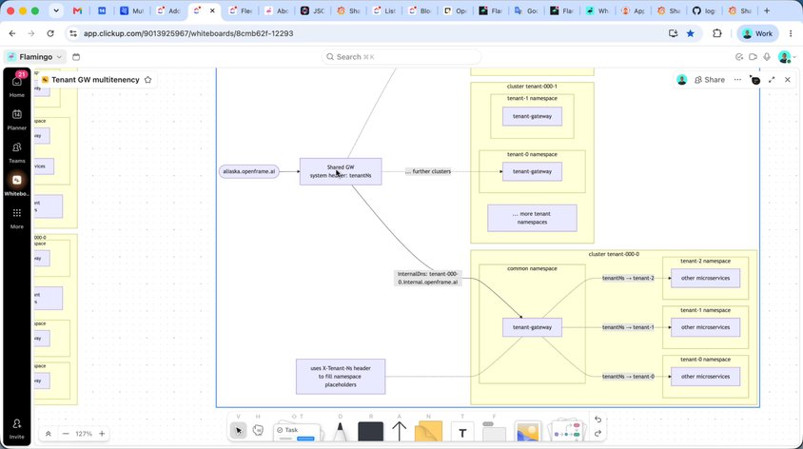Open Whiteboards in the sidebar
The image size is (803, 449).
tap(17, 185)
